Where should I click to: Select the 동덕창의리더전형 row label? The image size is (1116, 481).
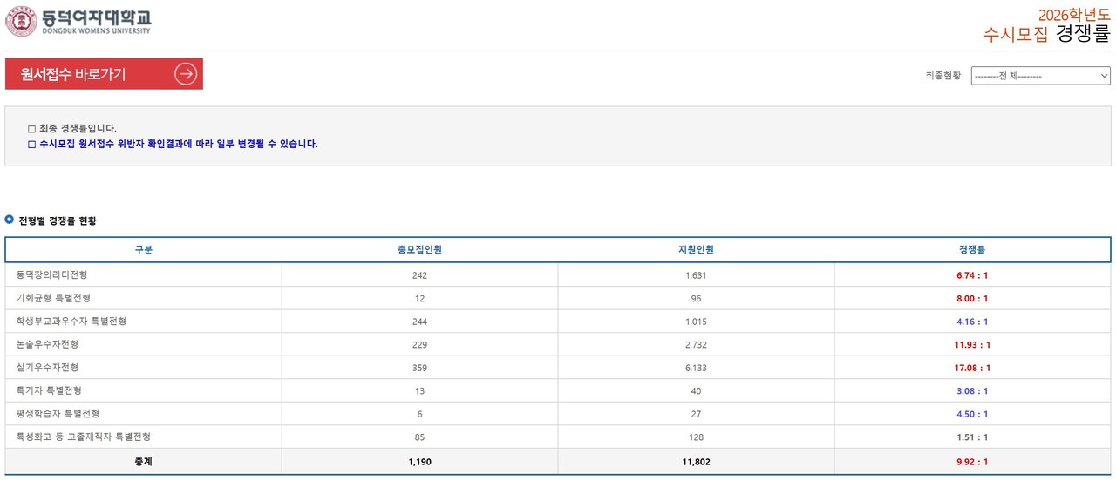click(51, 275)
